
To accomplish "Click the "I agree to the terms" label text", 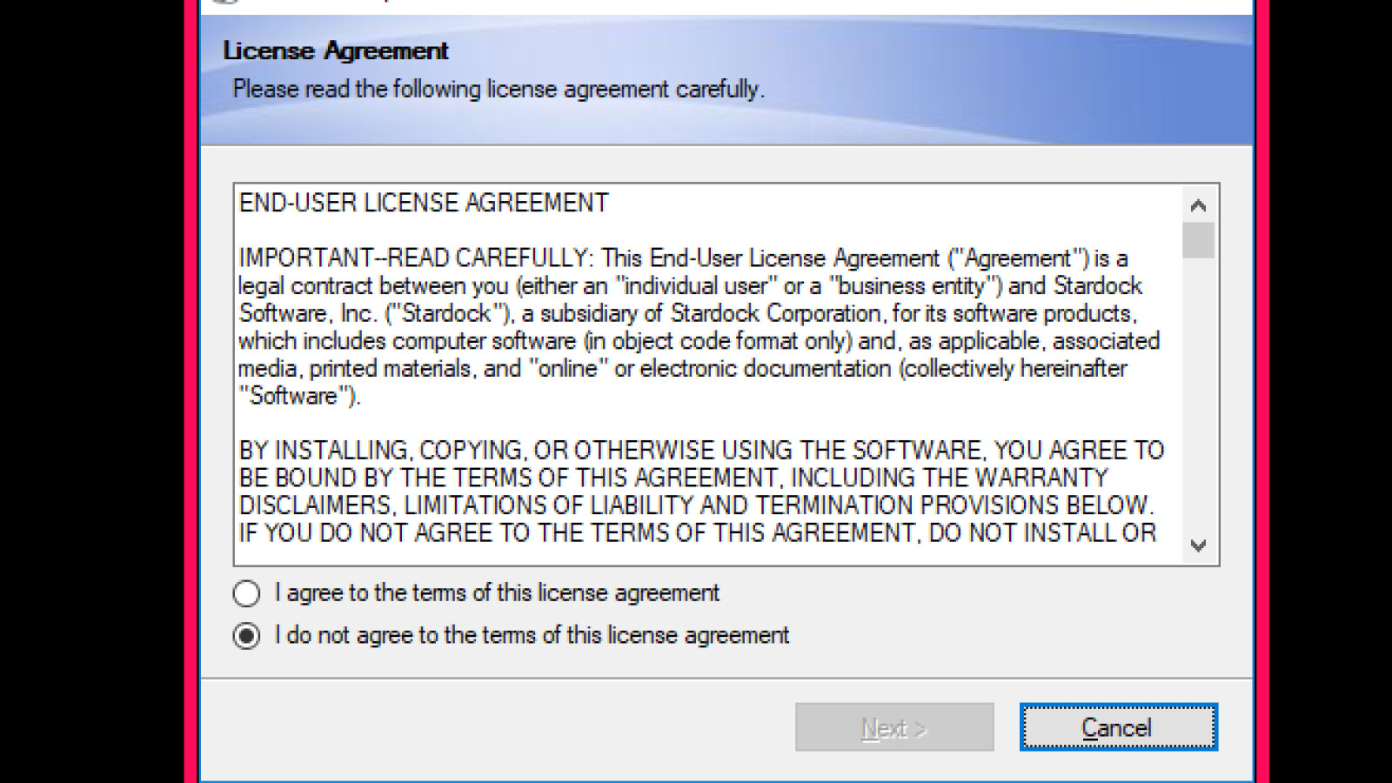I will tap(498, 593).
